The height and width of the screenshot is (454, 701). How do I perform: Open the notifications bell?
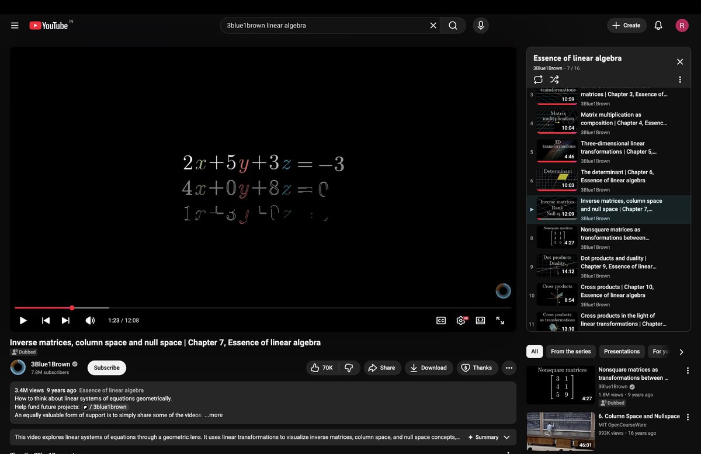(658, 26)
